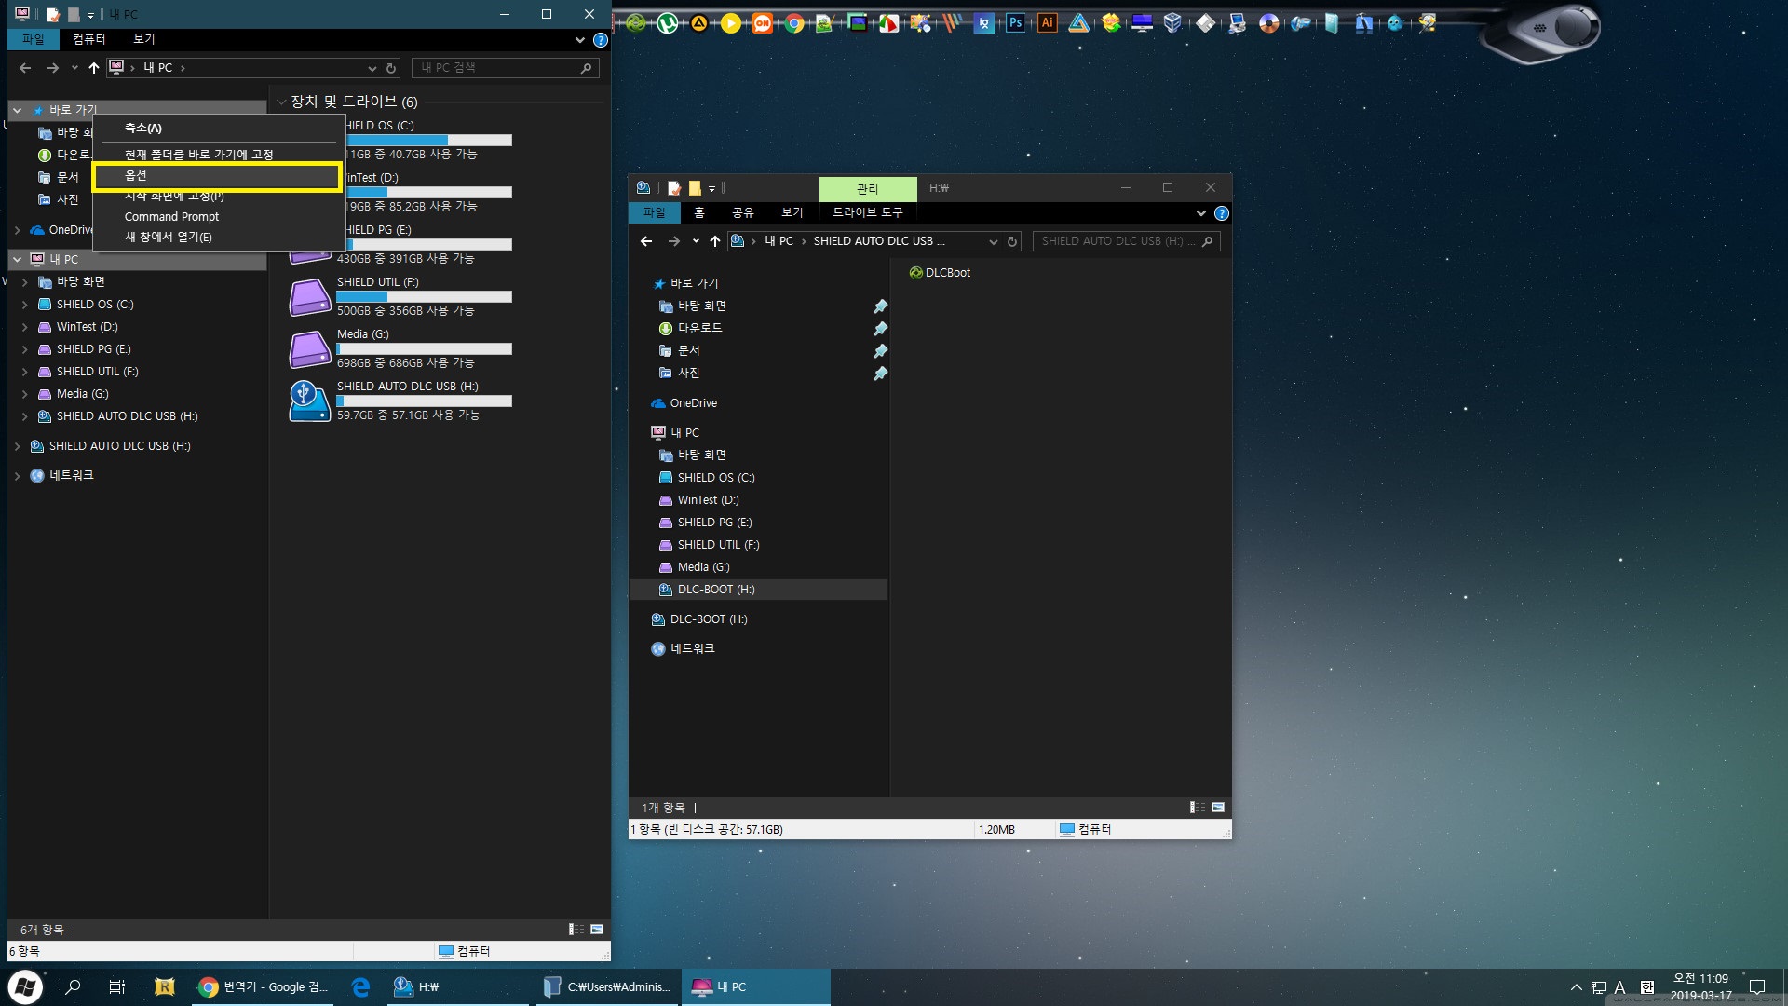
Task: Open Task View on the taskbar
Action: (117, 986)
